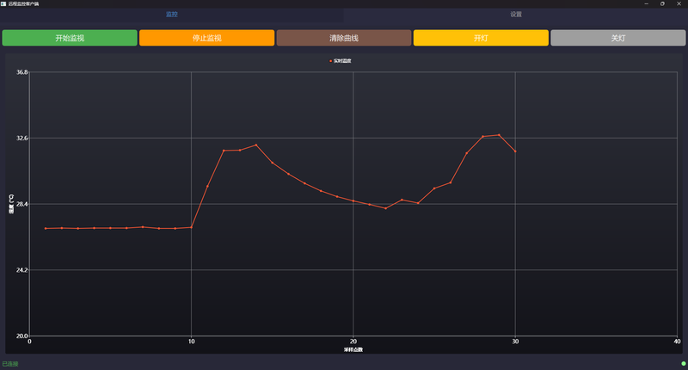The image size is (688, 370).
Task: Click the x-axis label 20
Action: (x=353, y=342)
